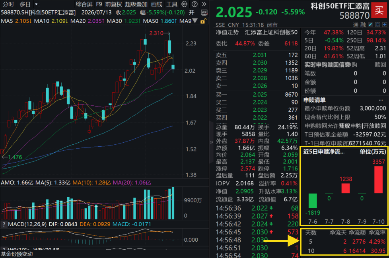Open the 画线 drawing tool

(157, 4)
